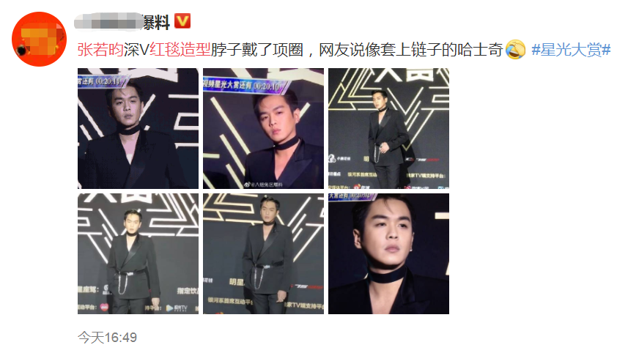Click the black choker in bottom-right photo
This screenshot has height=364, width=628.
(x=386, y=277)
